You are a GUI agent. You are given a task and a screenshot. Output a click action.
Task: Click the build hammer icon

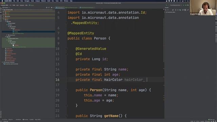166,5
